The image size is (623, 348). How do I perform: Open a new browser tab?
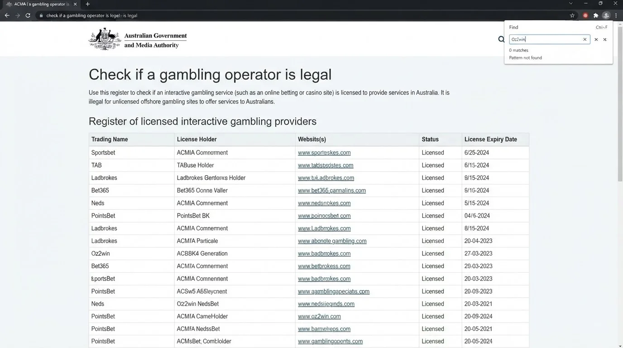coord(88,4)
